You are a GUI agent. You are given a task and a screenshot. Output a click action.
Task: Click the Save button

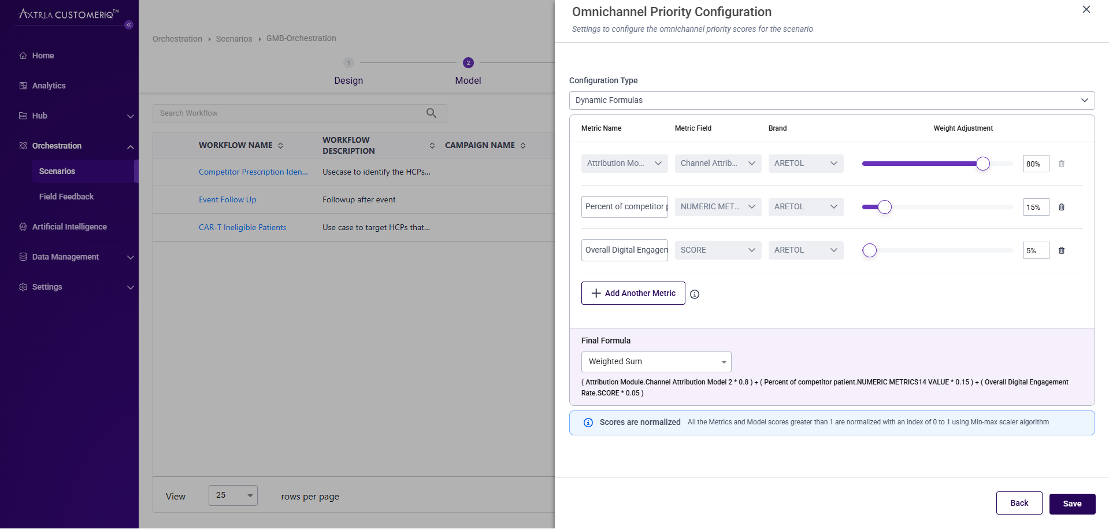pyautogui.click(x=1072, y=503)
